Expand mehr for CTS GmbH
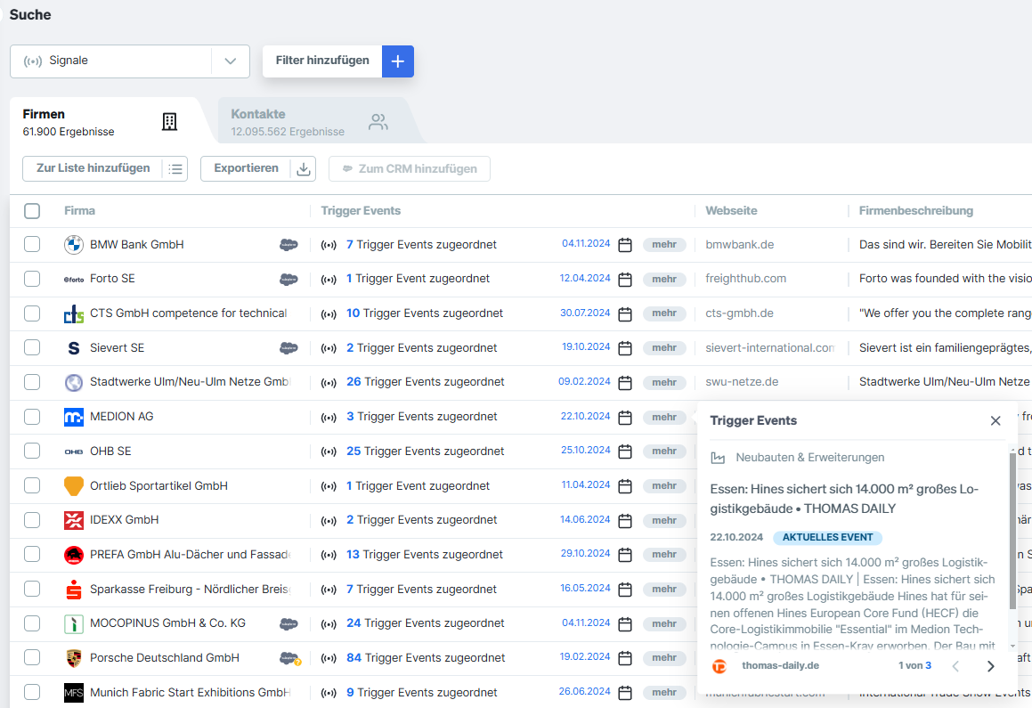 pos(664,313)
